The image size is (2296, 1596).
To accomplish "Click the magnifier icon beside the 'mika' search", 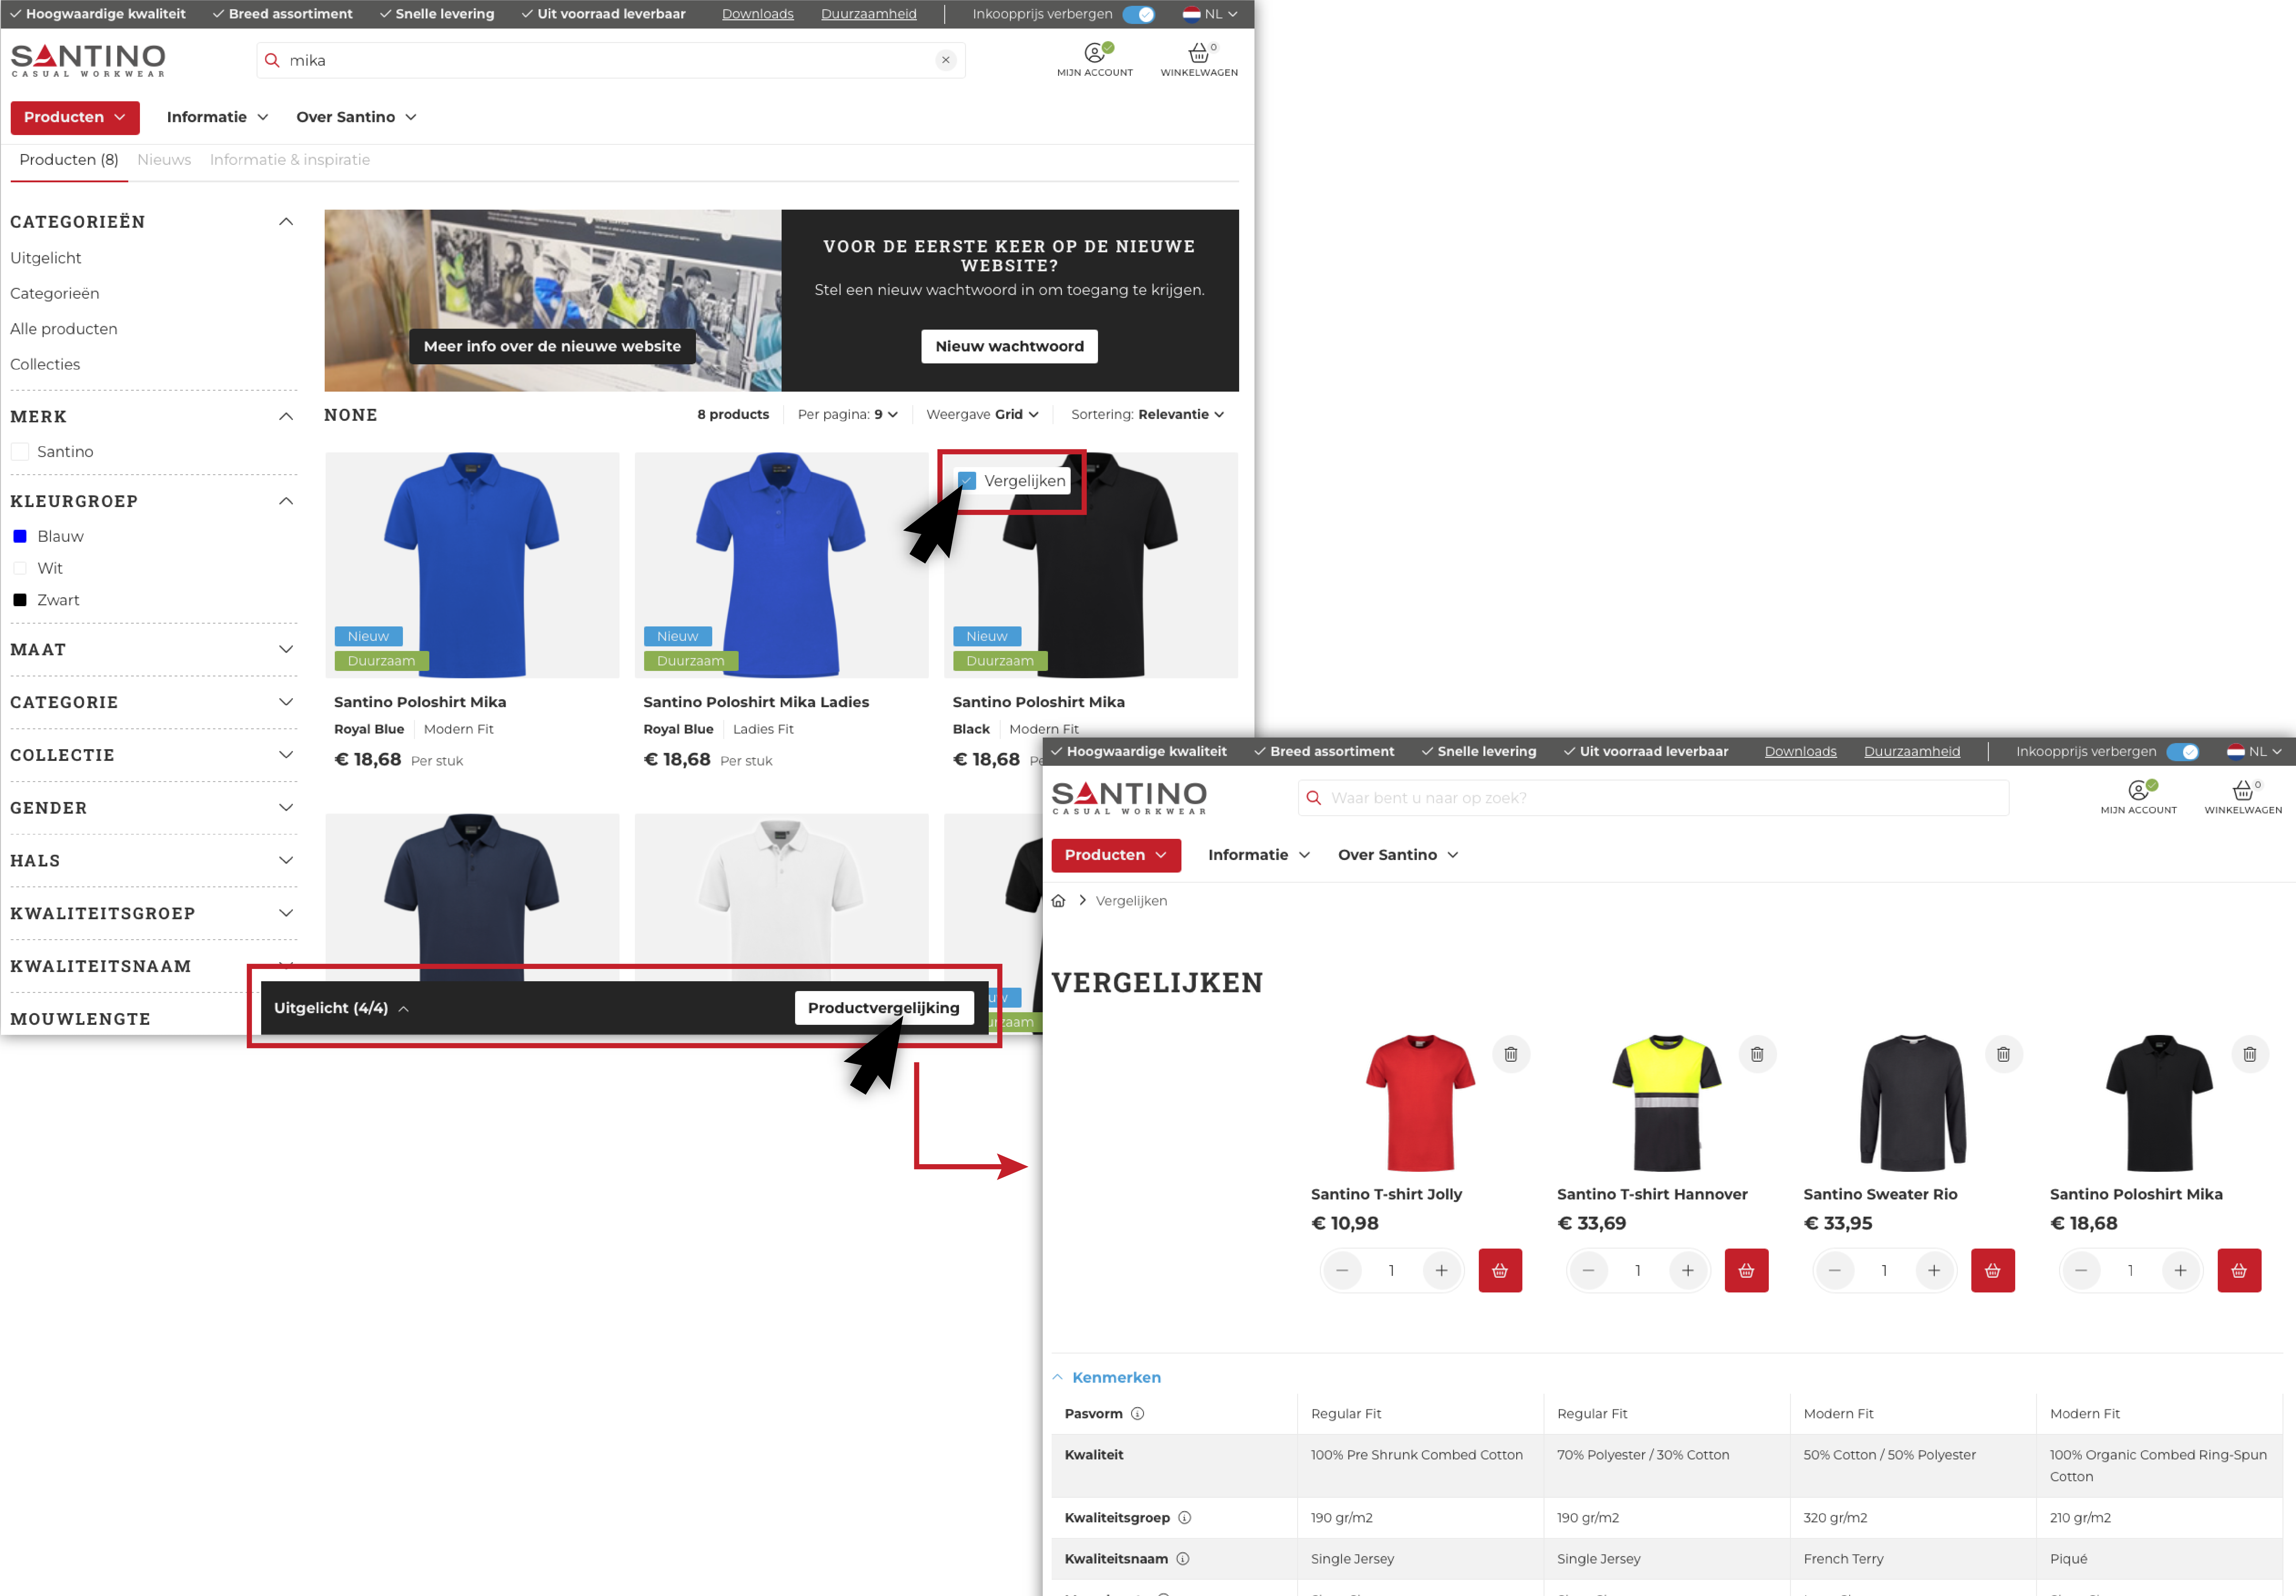I will click(x=272, y=60).
